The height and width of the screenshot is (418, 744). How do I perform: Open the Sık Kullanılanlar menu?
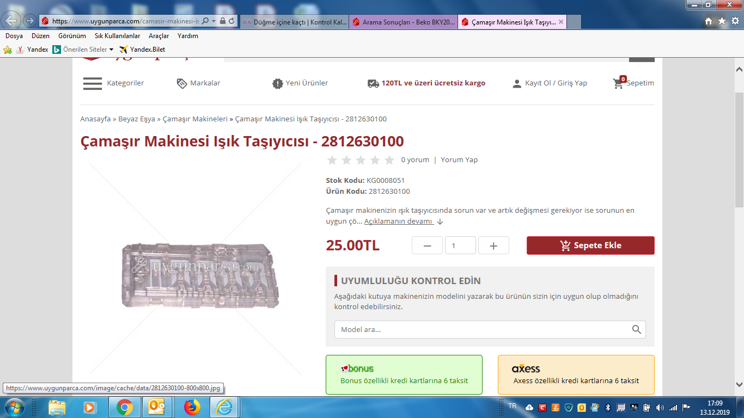[x=117, y=36]
